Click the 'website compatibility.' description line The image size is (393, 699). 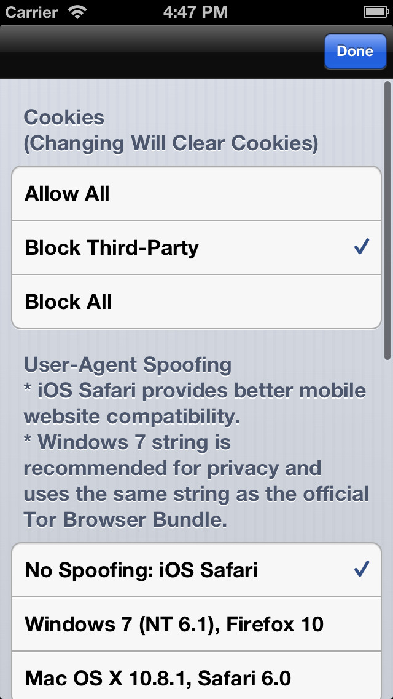pyautogui.click(x=132, y=417)
